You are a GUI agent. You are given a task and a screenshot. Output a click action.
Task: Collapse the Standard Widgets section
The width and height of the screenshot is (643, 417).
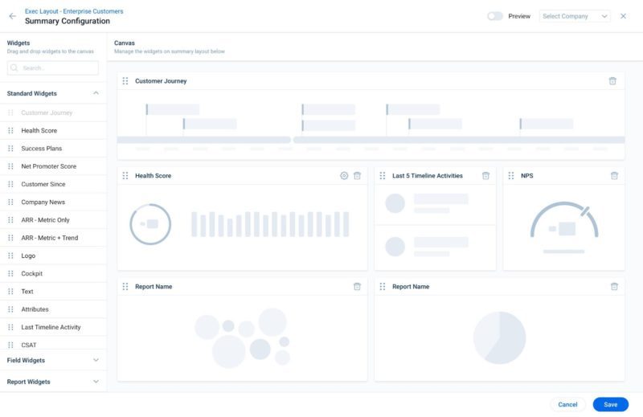pyautogui.click(x=96, y=93)
